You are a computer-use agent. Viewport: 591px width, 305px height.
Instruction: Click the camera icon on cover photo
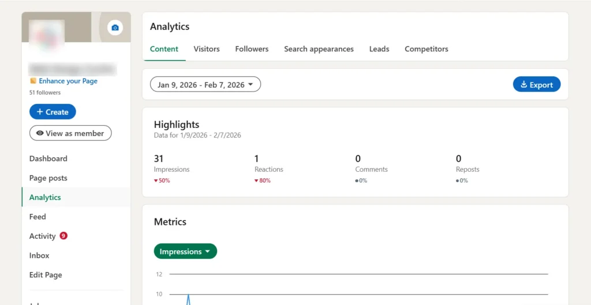(115, 28)
